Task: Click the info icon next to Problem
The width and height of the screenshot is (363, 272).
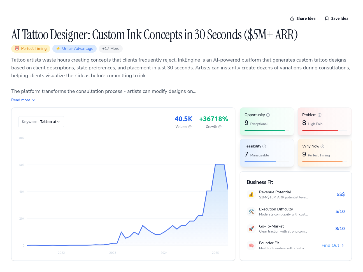Action: (x=320, y=115)
